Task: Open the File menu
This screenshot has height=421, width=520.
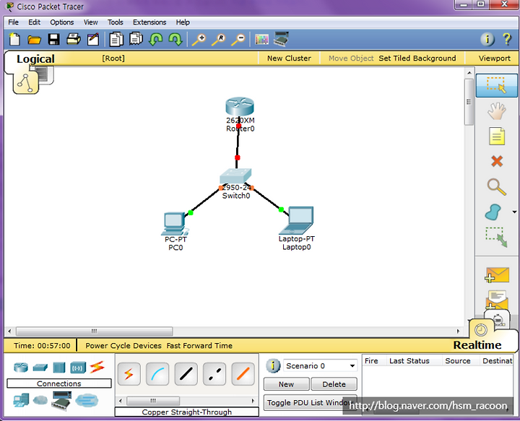Action: click(13, 22)
